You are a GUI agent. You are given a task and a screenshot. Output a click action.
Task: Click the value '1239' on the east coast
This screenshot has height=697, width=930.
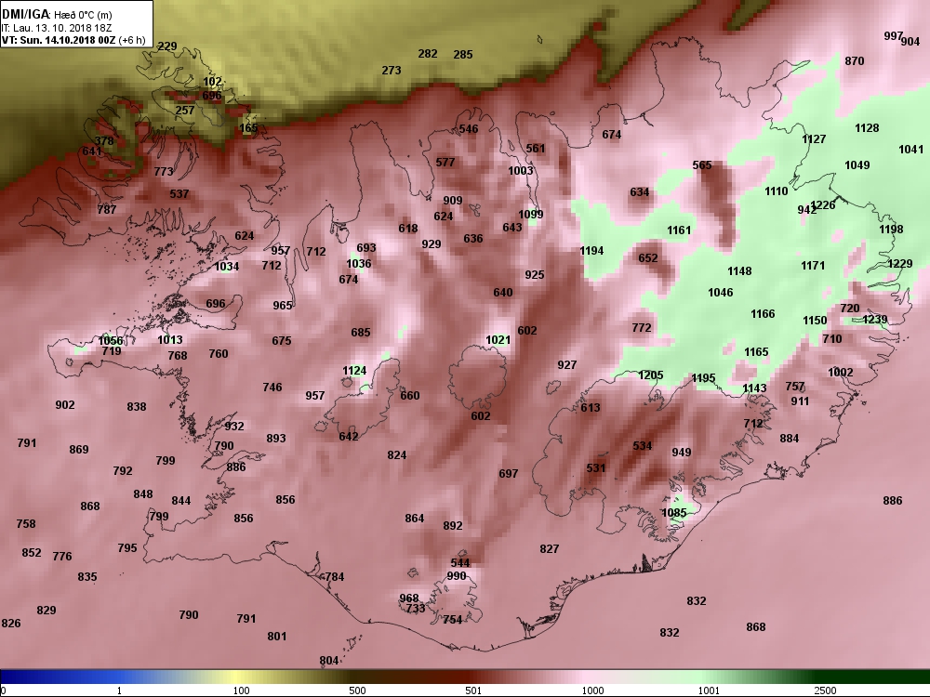pyautogui.click(x=875, y=320)
